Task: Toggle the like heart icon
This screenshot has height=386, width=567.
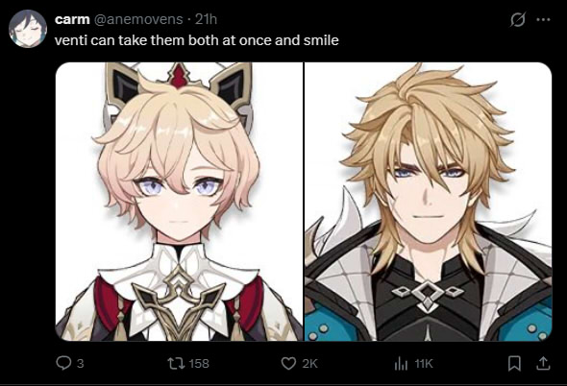Action: click(x=288, y=363)
